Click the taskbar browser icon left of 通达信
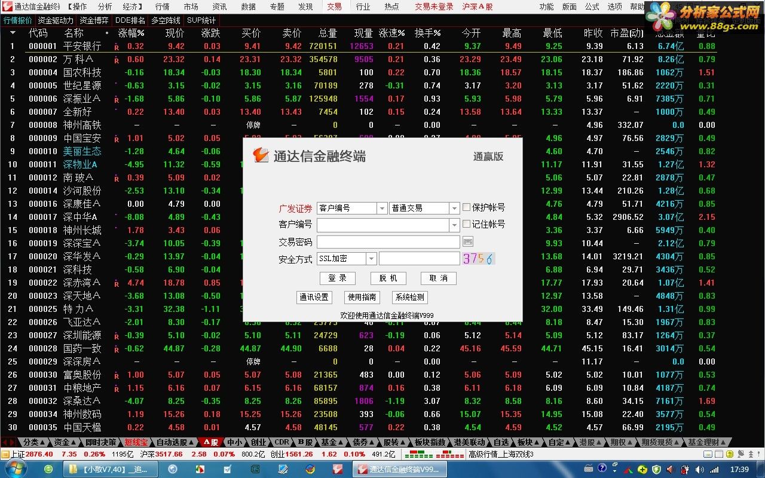Viewport: 765px width, 478px height. coord(310,470)
